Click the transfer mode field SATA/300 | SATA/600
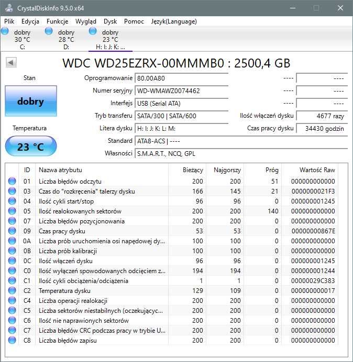 [181, 116]
